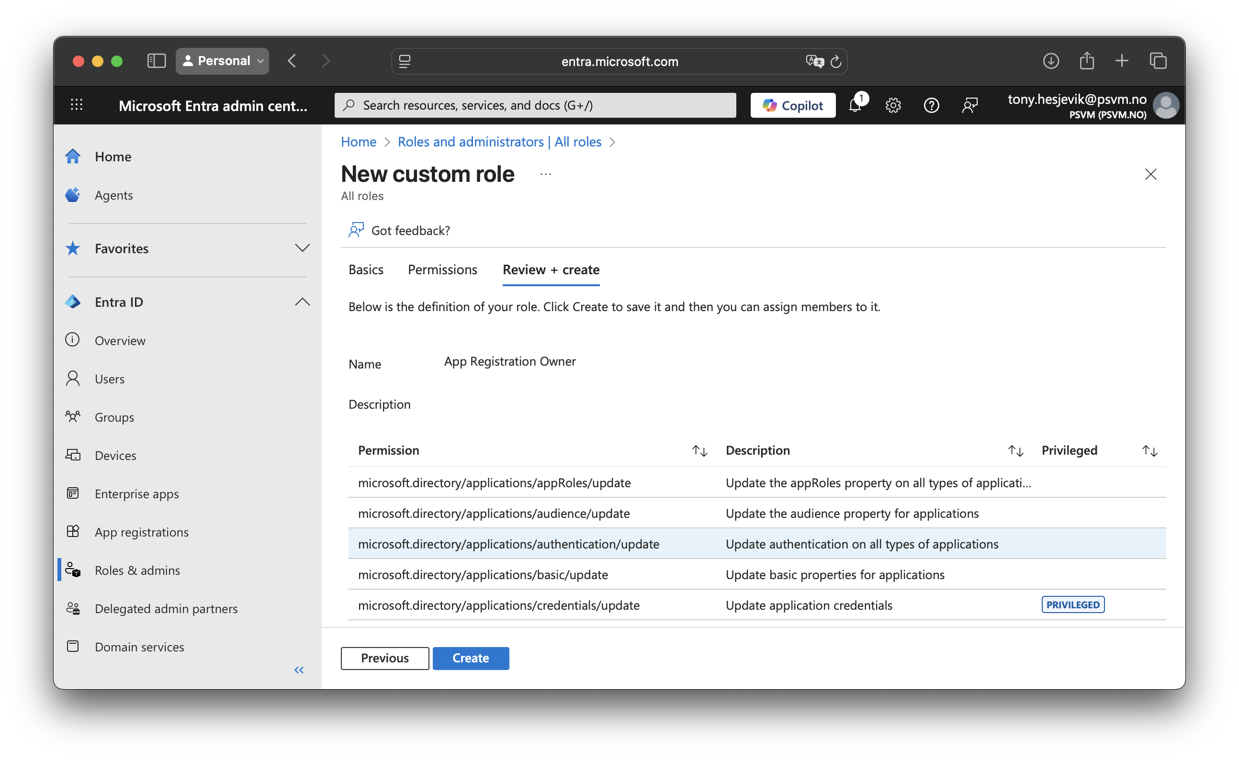Go back with Safari back arrow

(292, 61)
